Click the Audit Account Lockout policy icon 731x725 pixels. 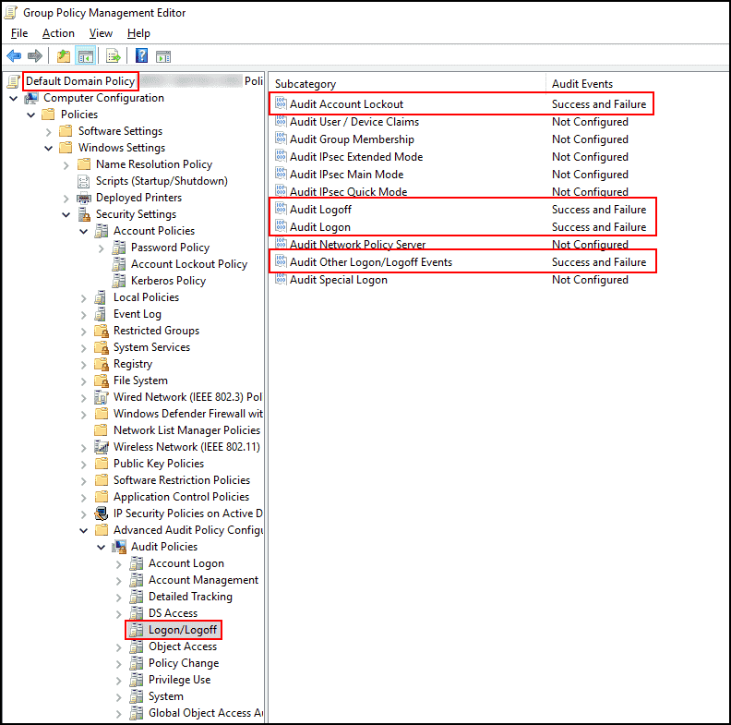(x=281, y=103)
